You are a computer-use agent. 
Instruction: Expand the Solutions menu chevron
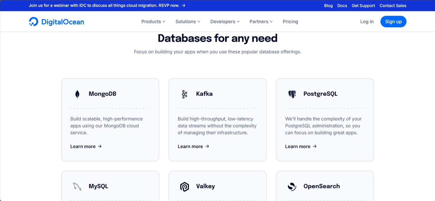[x=199, y=22]
